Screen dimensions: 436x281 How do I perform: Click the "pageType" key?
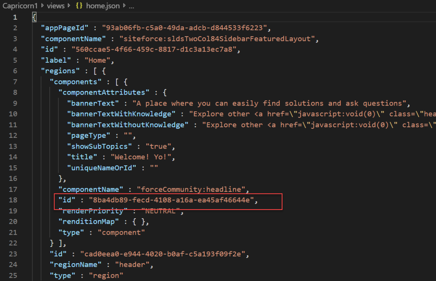(x=89, y=136)
